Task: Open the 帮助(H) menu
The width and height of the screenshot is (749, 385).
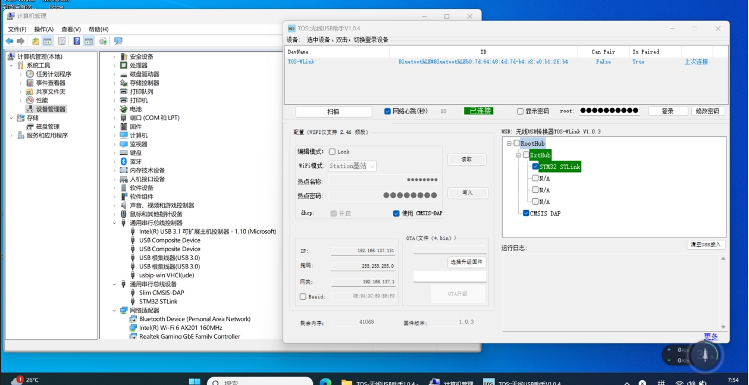Action: pyautogui.click(x=98, y=29)
